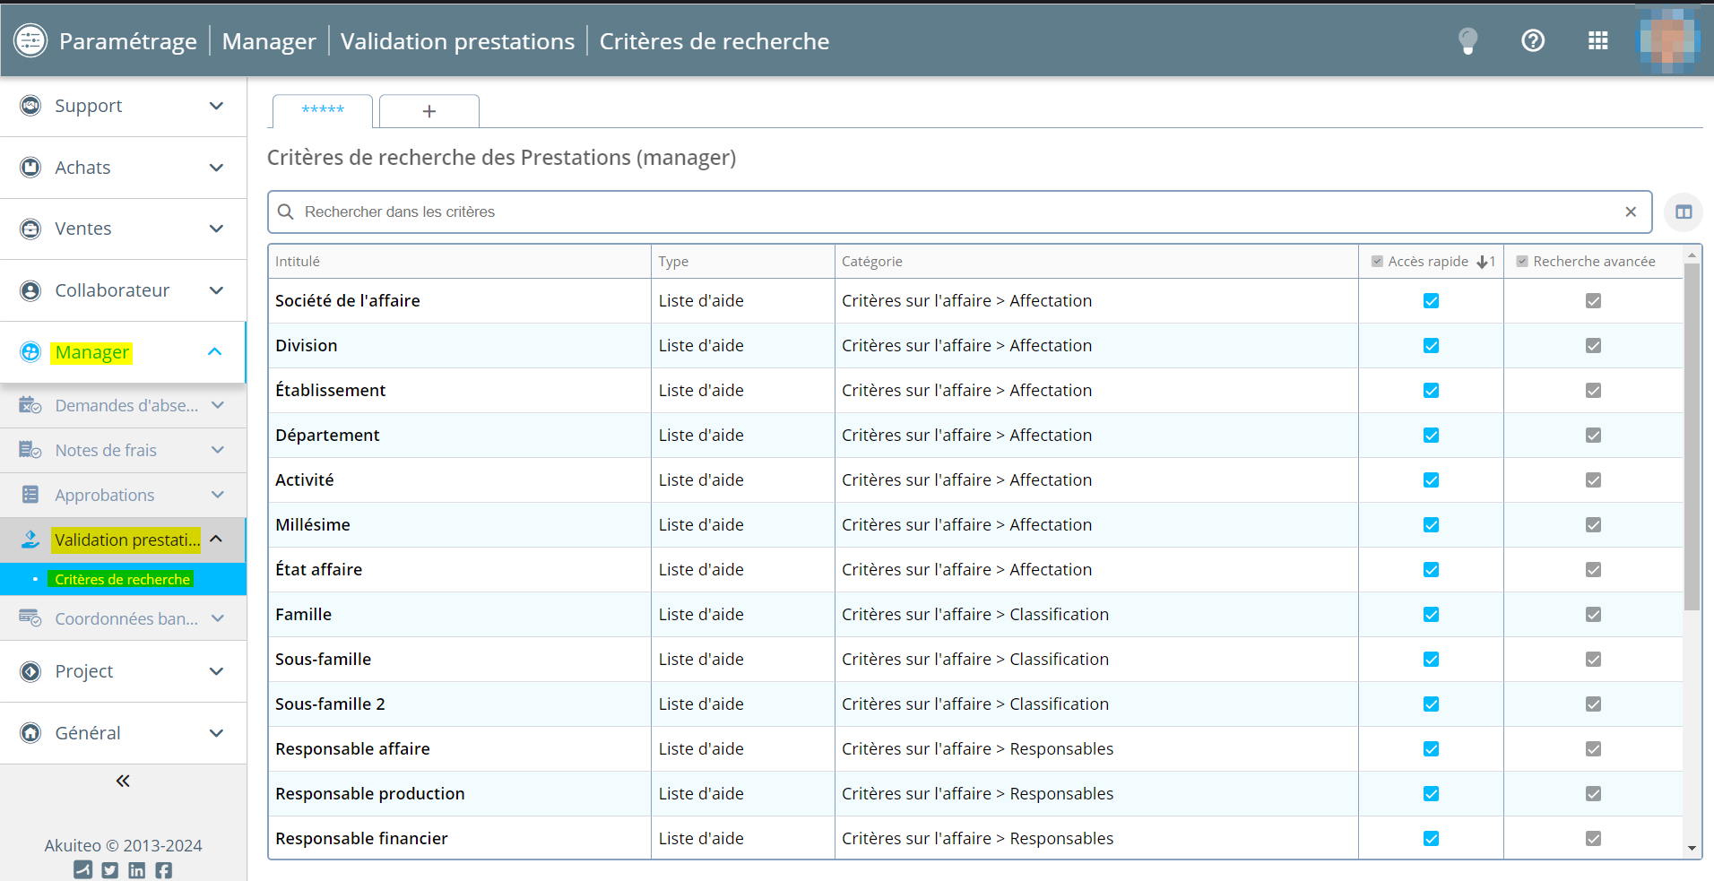The width and height of the screenshot is (1714, 881).
Task: Open the help question mark icon
Action: [x=1533, y=40]
